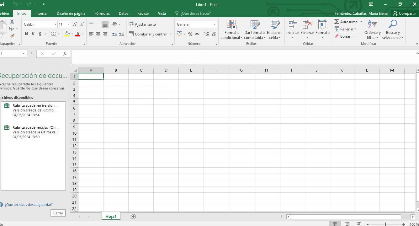Apply the red font color A

[x=78, y=34]
